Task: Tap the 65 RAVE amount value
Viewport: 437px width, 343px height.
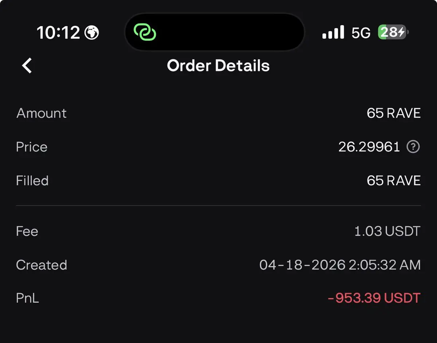Action: pos(393,113)
